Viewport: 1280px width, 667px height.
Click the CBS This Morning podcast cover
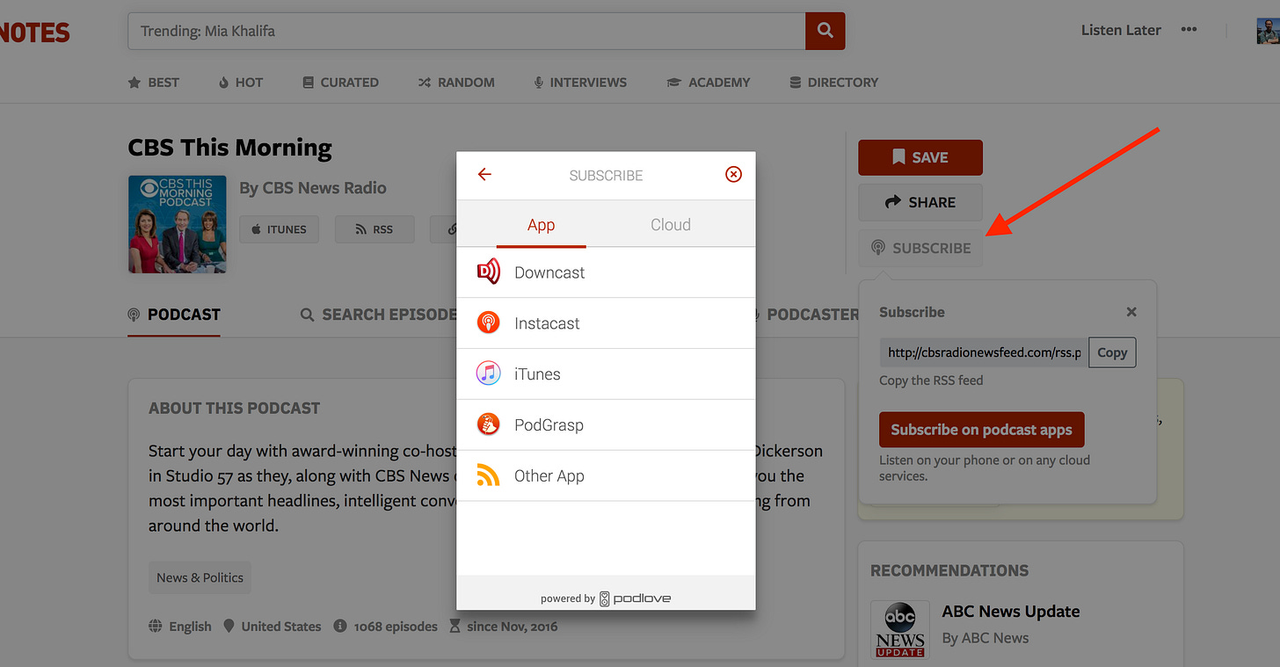[178, 224]
